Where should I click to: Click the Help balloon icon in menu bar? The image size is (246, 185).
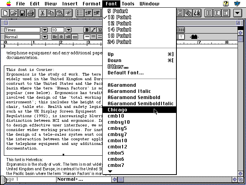click(x=226, y=3)
